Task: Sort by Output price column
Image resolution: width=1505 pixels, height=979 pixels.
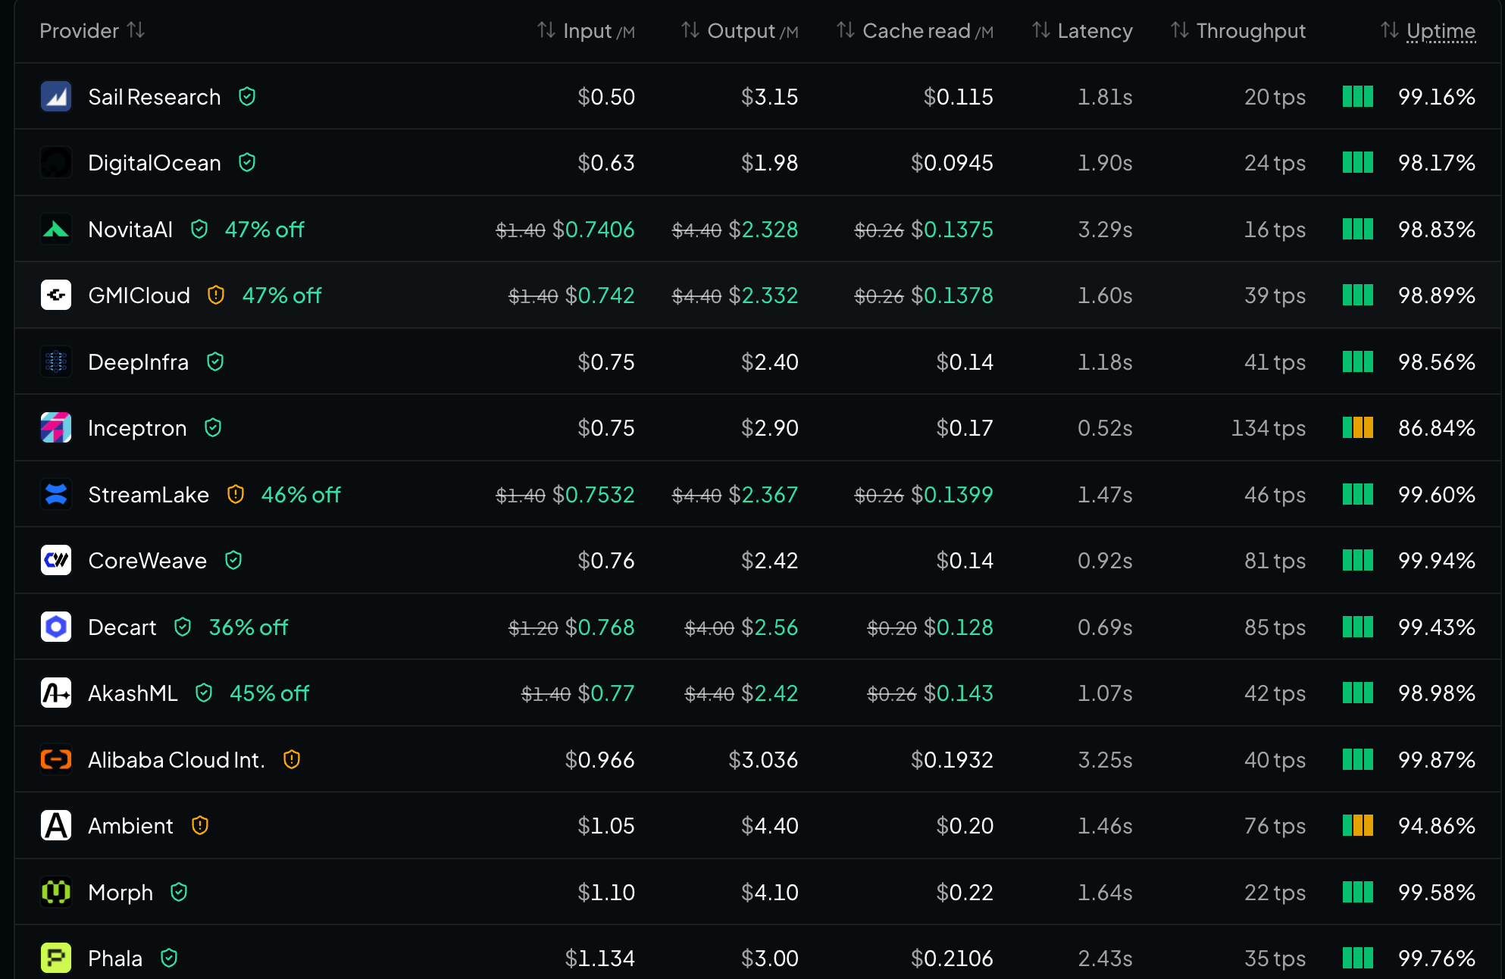Action: (740, 31)
